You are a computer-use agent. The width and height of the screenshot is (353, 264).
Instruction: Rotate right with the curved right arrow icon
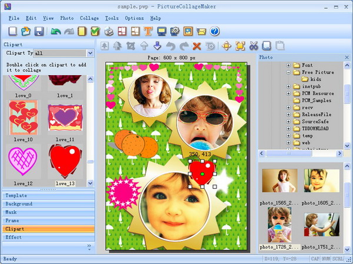click(x=184, y=46)
